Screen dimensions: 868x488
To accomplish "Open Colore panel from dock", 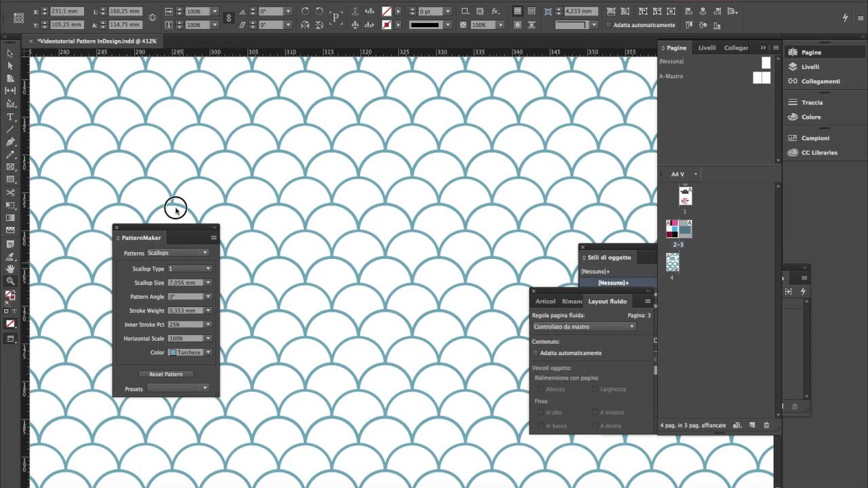I will coord(811,117).
